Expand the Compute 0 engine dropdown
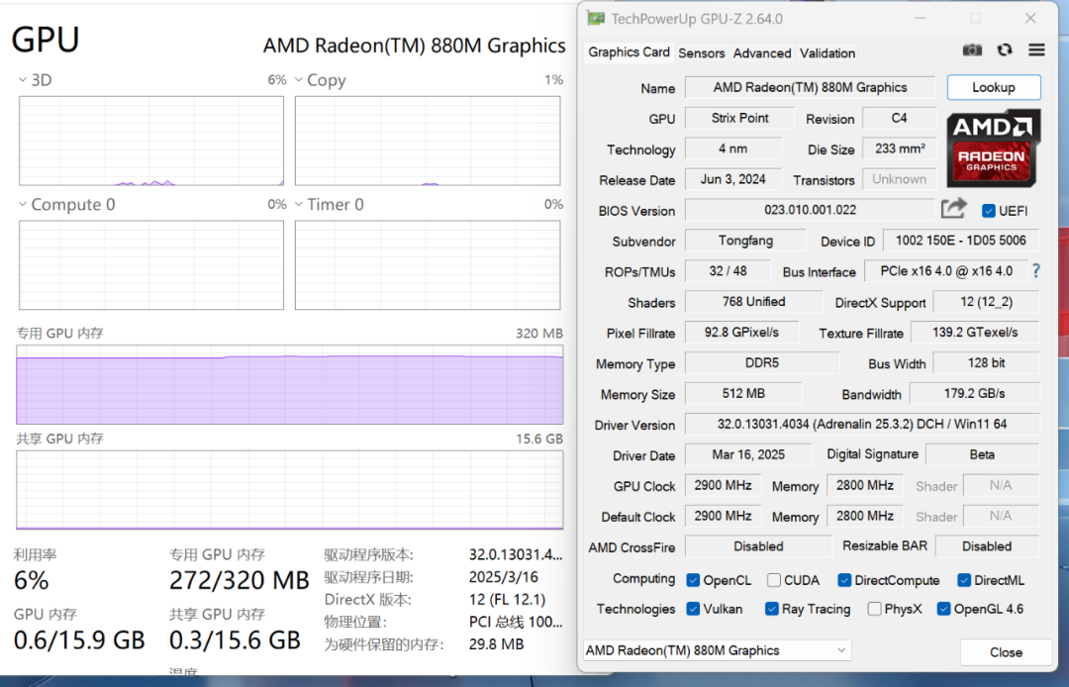This screenshot has width=1069, height=687. click(x=23, y=205)
